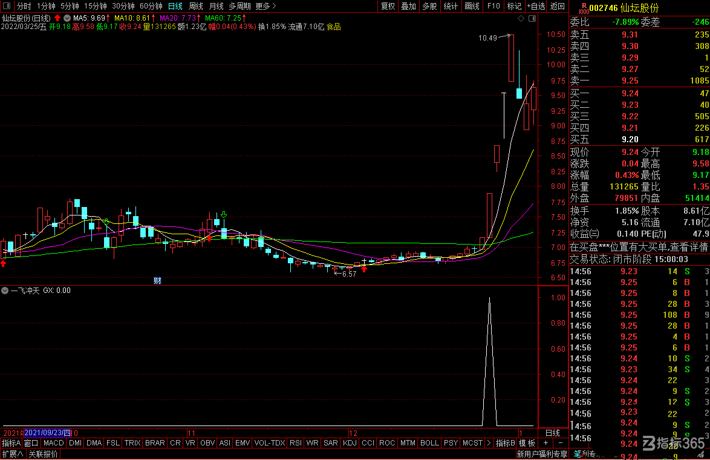Select the SAR indicator
Viewport: 710px width, 460px height.
331,443
